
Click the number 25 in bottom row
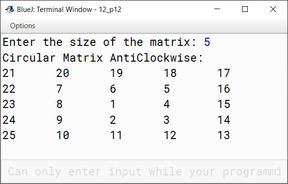9,135
